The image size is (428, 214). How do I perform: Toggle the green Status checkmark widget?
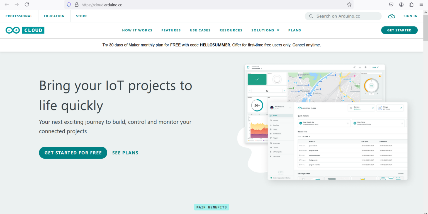coord(257,79)
